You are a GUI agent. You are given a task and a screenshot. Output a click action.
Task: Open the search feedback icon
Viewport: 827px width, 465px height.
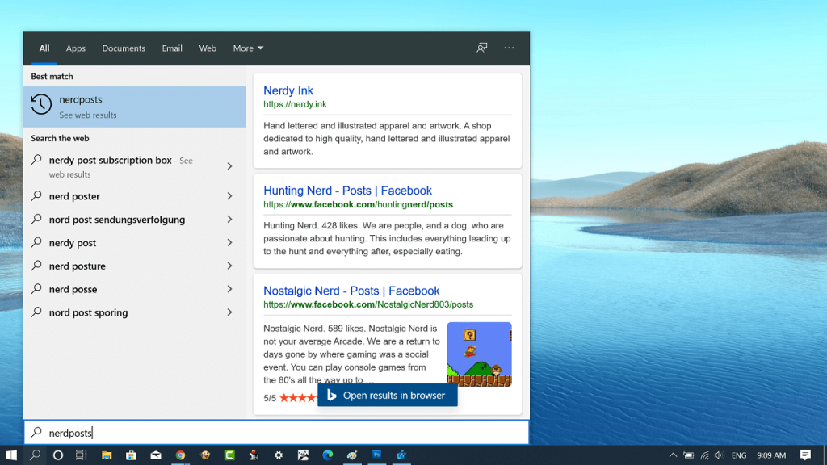(481, 48)
